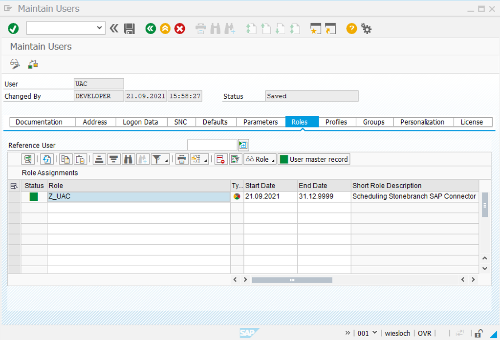This screenshot has width=500, height=340.
Task: Switch to the Logon Data tab
Action: point(140,122)
